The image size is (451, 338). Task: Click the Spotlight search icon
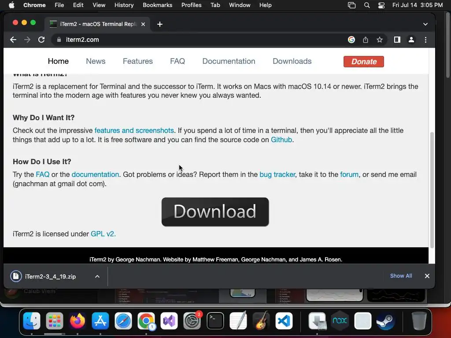[367, 5]
